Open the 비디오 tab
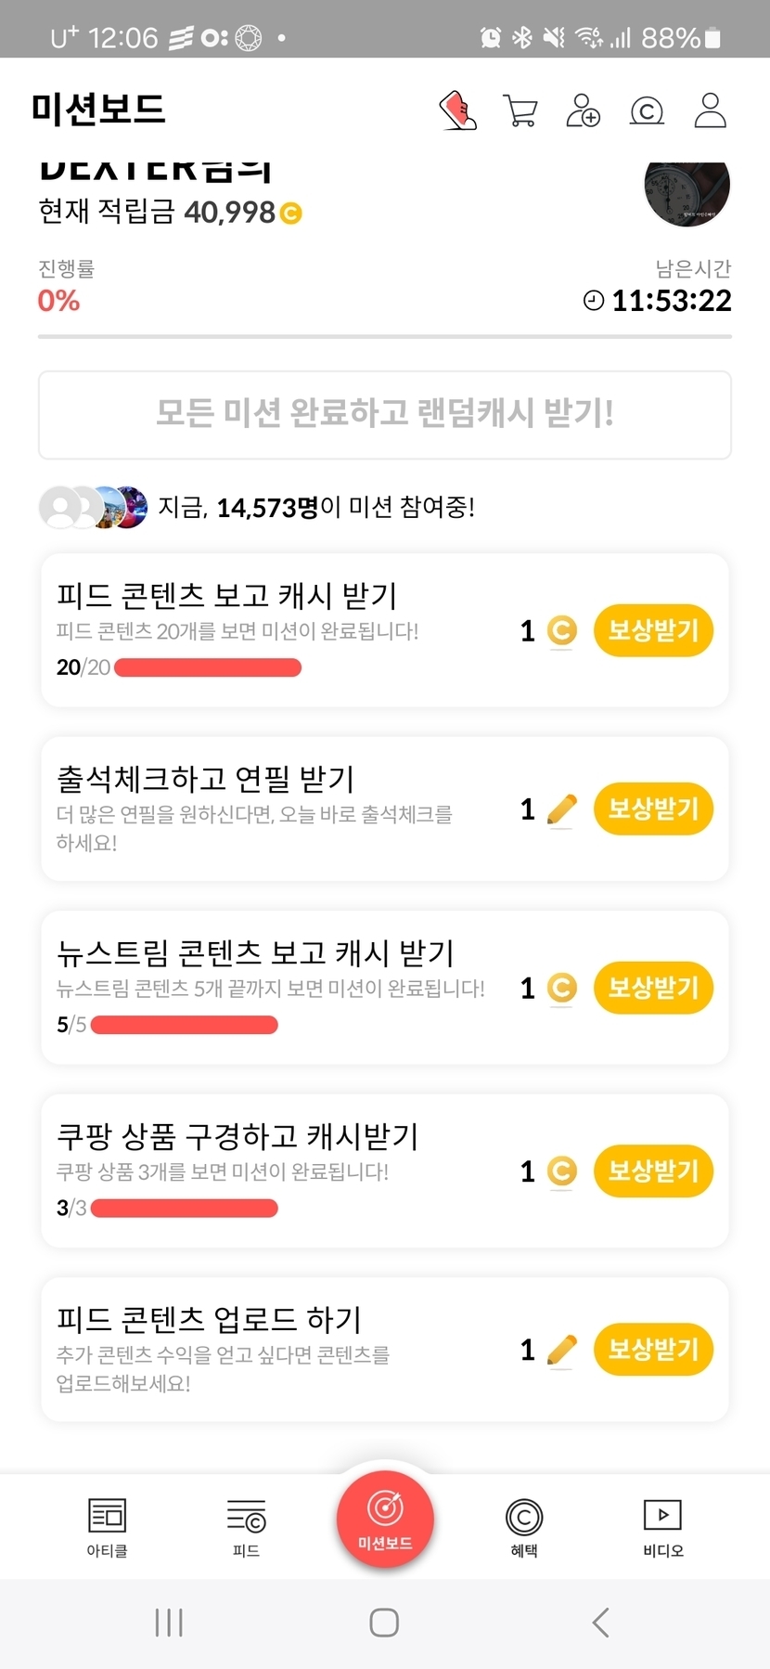 (x=663, y=1526)
